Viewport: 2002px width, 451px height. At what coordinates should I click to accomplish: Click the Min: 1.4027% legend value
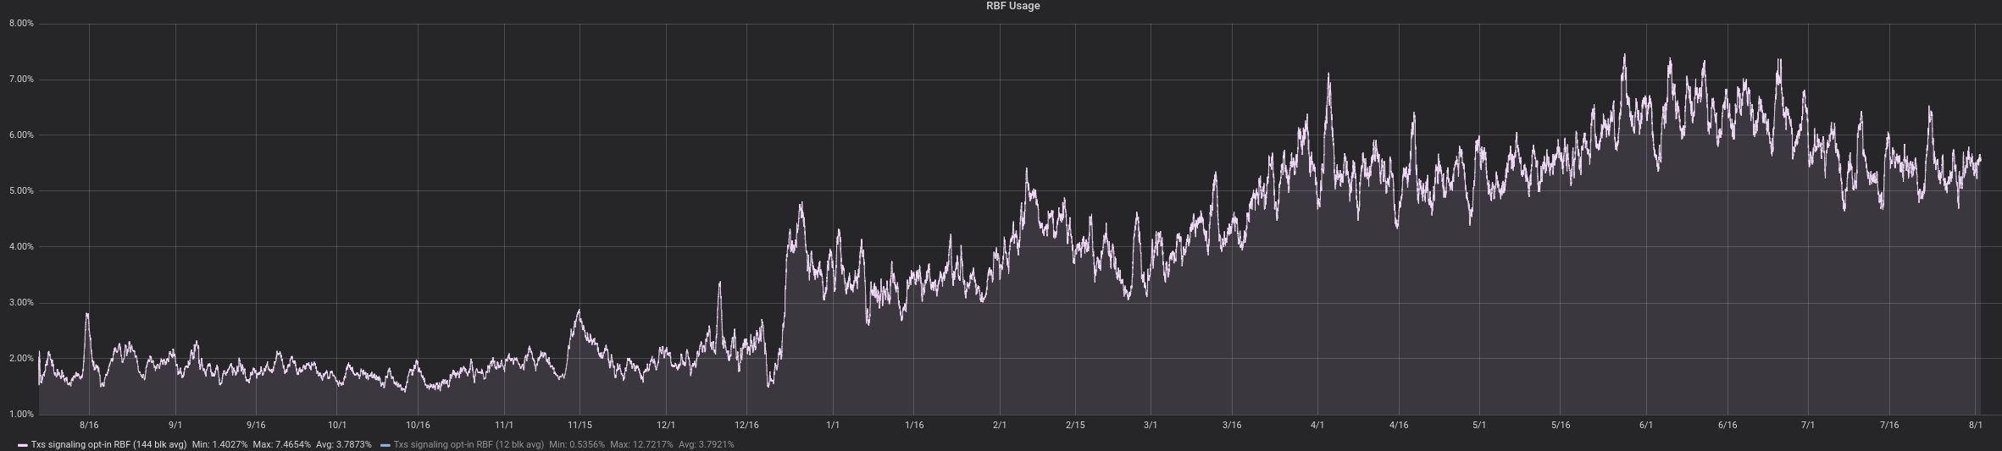[219, 444]
